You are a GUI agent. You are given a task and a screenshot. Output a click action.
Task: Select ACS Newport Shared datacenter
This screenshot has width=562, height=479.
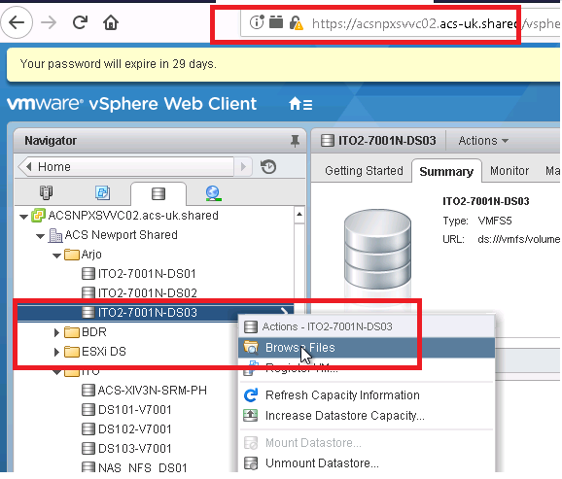pyautogui.click(x=121, y=235)
